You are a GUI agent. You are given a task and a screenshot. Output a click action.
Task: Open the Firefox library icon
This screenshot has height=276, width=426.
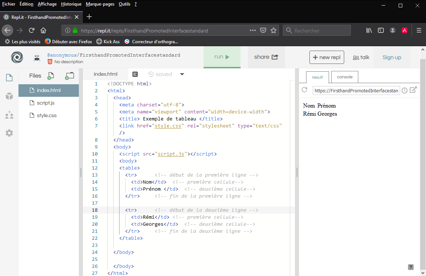coord(369,30)
